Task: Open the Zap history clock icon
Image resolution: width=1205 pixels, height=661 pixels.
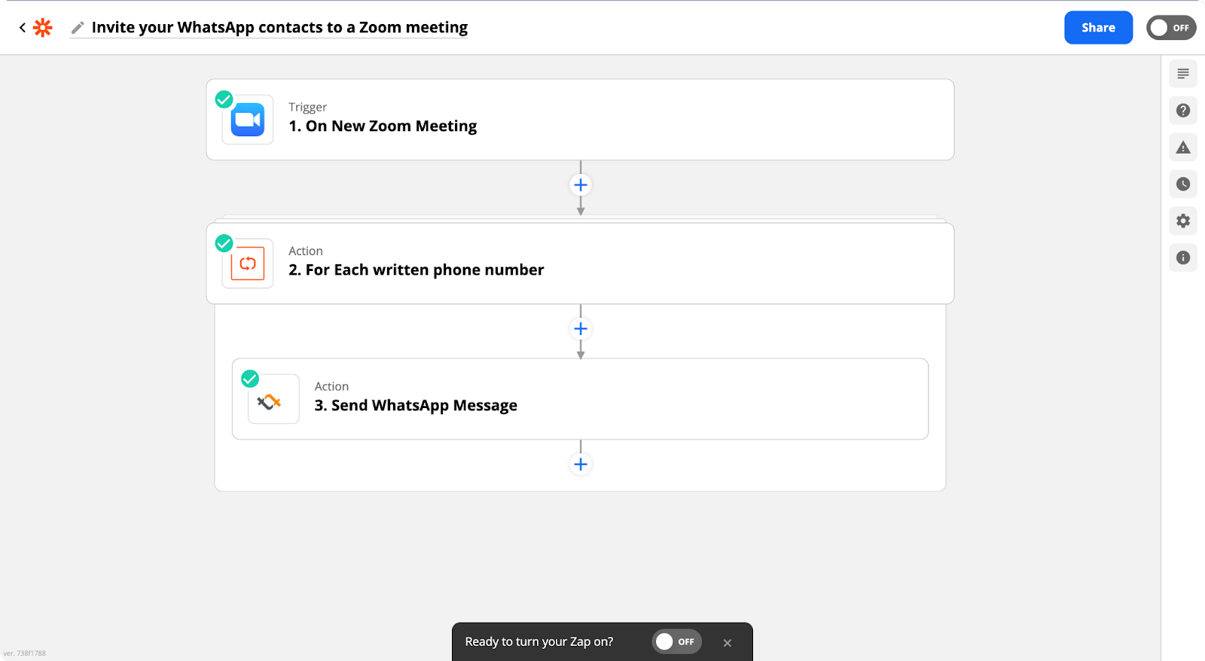Action: tap(1183, 184)
